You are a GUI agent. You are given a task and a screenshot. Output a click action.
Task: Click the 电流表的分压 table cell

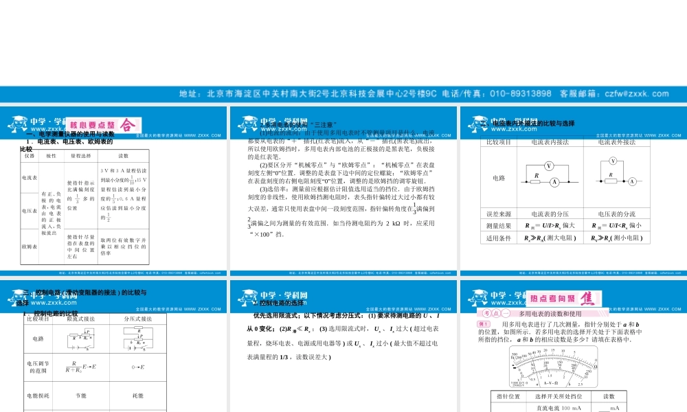550,214
